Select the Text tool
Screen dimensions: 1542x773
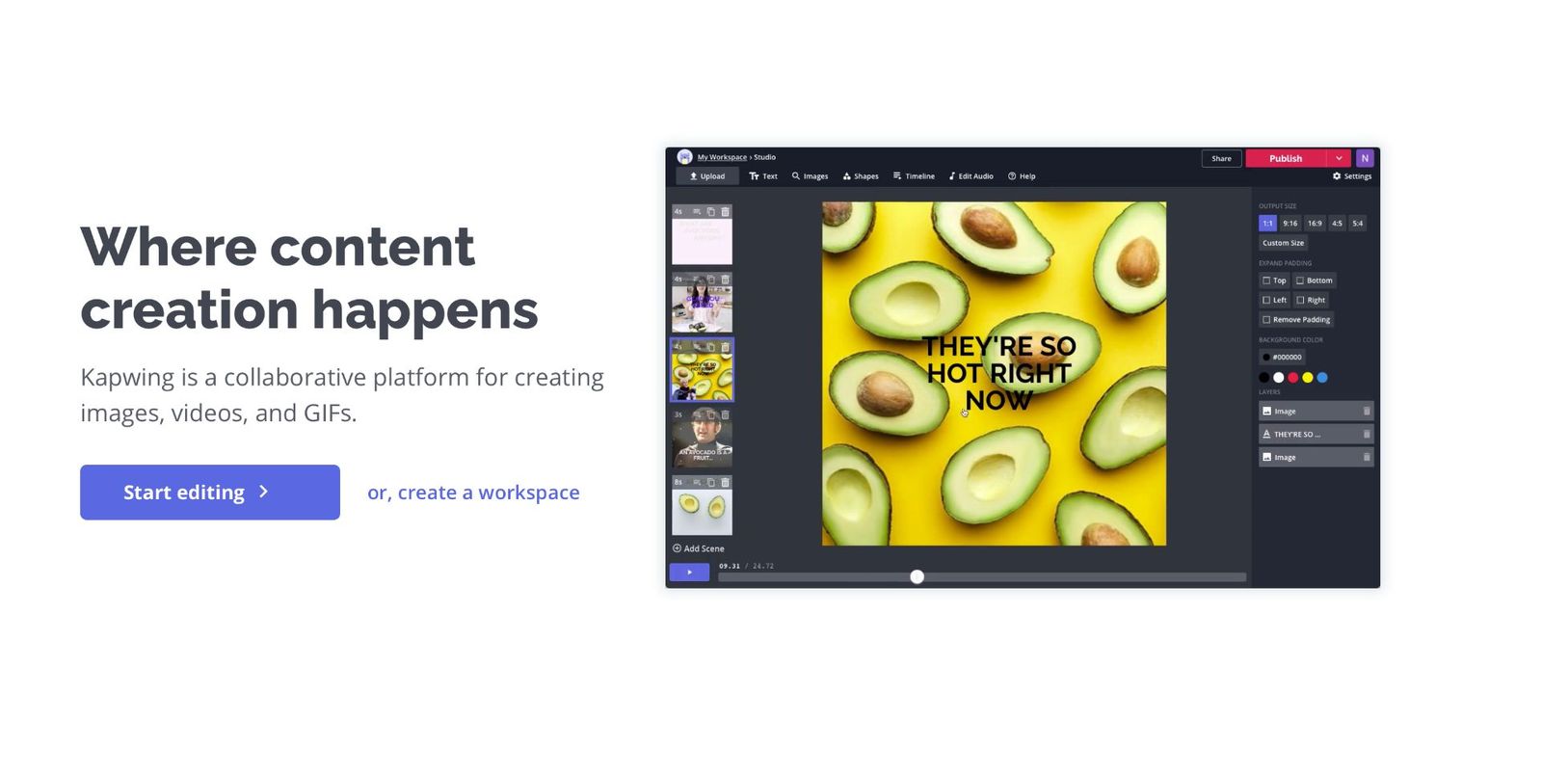[x=763, y=176]
